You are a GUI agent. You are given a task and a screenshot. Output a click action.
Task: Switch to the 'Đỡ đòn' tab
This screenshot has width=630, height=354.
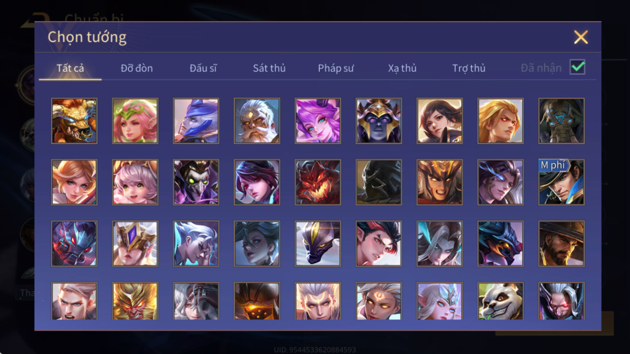click(137, 68)
